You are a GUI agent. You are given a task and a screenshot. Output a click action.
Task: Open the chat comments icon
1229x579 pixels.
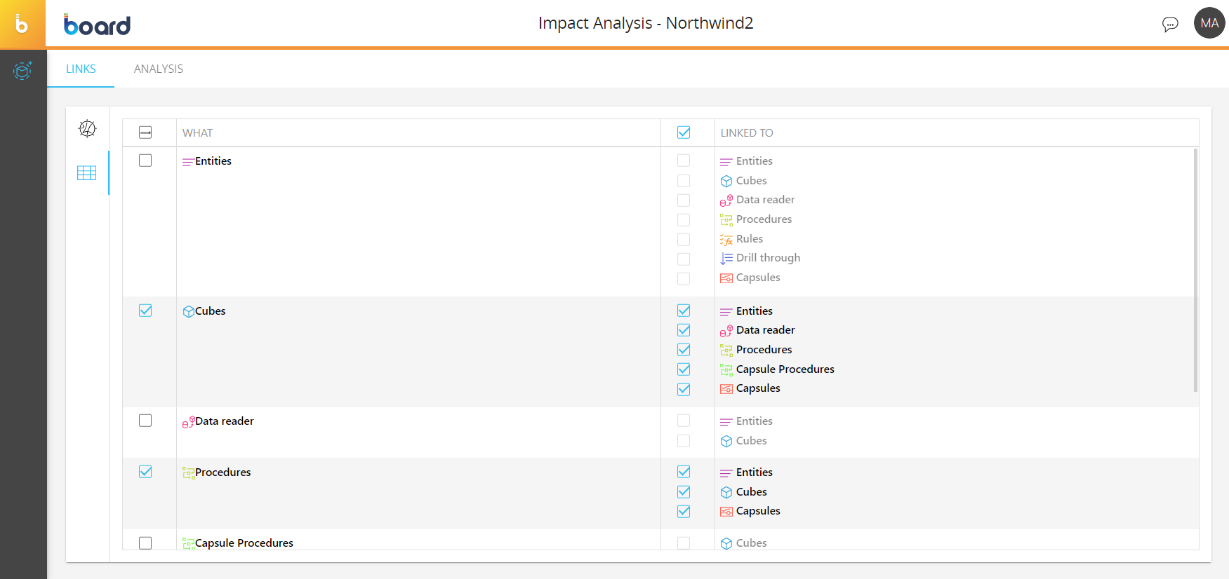[x=1169, y=25]
